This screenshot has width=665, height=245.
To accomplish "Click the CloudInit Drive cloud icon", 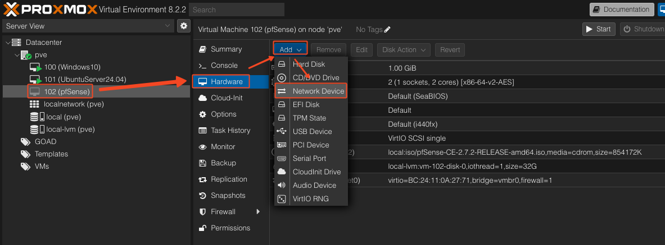I will point(282,172).
